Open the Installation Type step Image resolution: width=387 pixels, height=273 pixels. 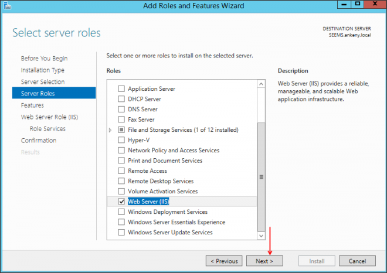point(43,70)
